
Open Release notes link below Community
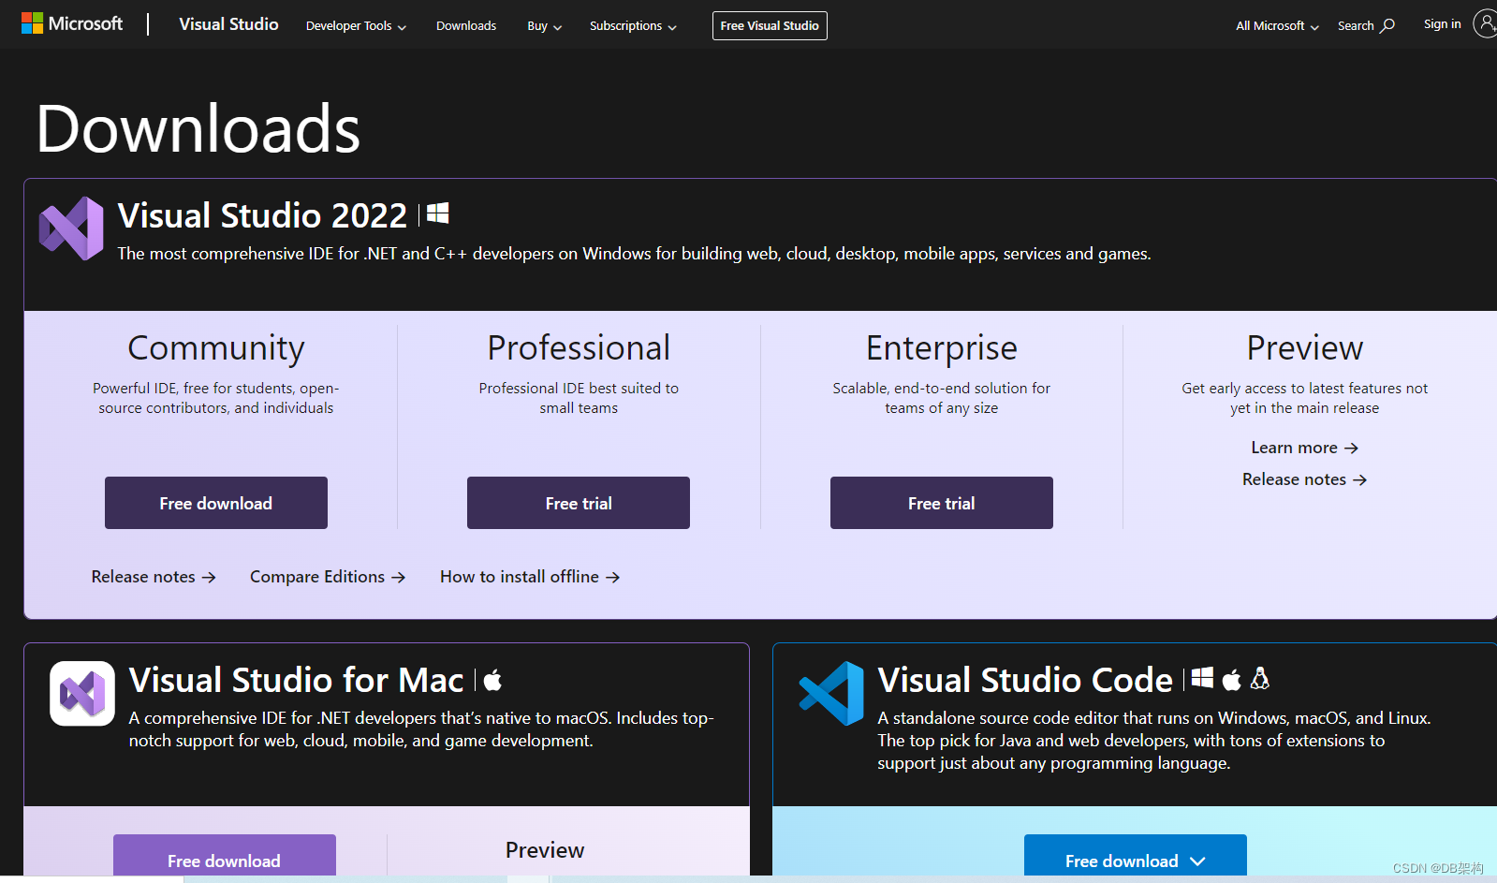[x=154, y=577]
